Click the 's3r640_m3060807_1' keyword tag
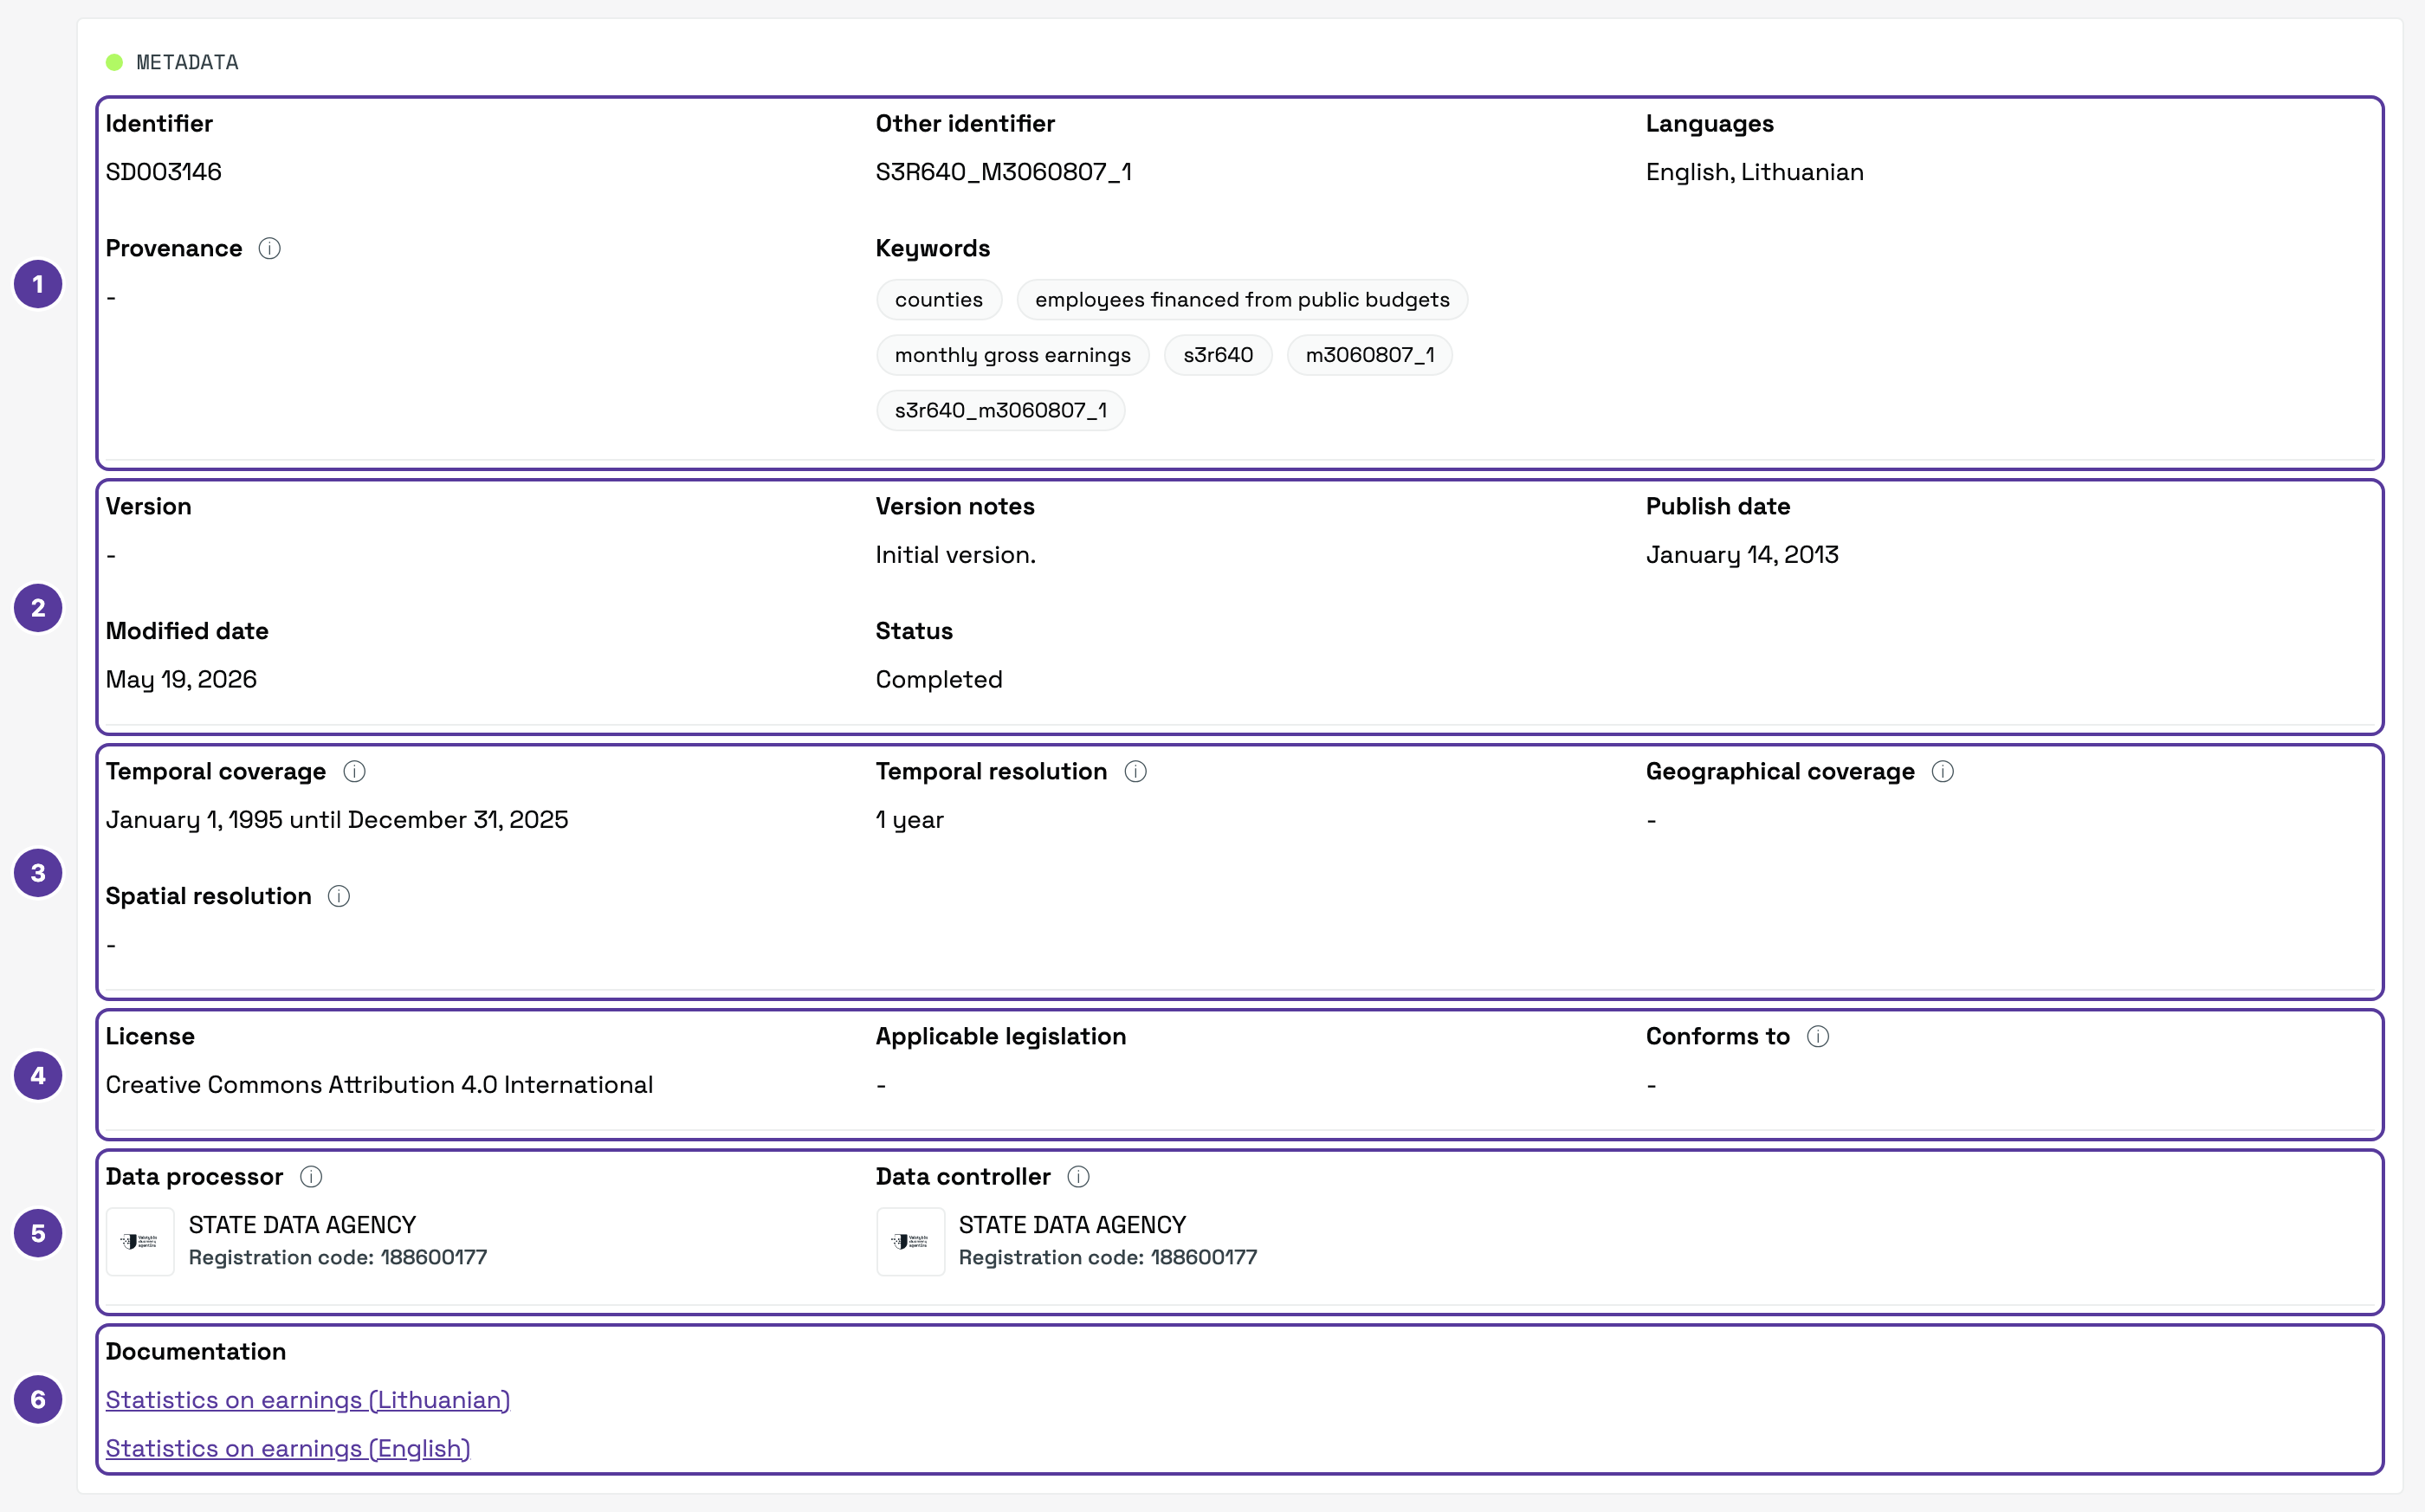 click(x=1000, y=410)
